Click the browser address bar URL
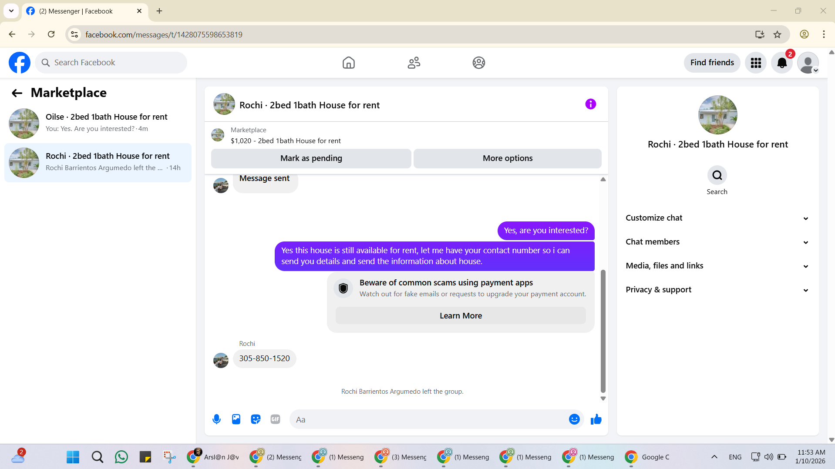Viewport: 835px width, 469px height. pyautogui.click(x=164, y=34)
